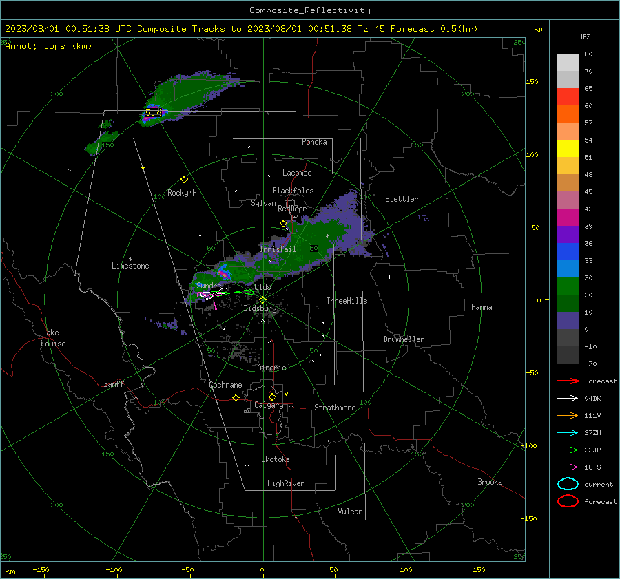Click the storm top label 5.4
The image size is (620, 579).
tap(153, 113)
